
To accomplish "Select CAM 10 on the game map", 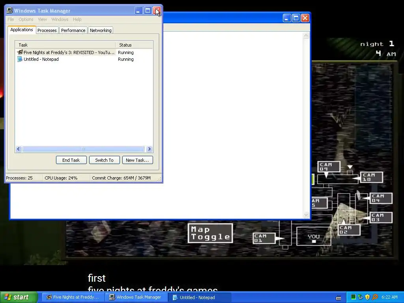I will point(371,177).
